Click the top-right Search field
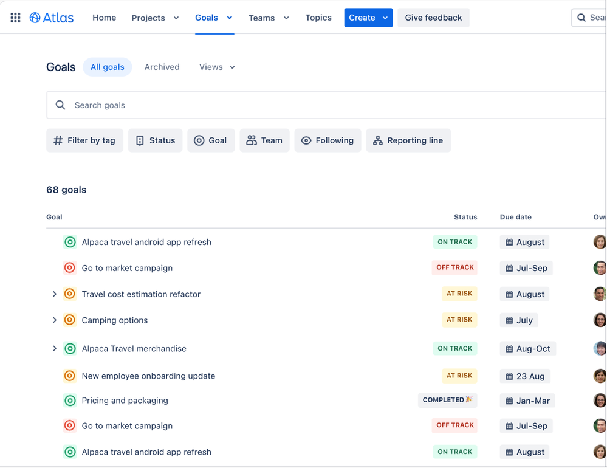The image size is (607, 468). click(588, 18)
